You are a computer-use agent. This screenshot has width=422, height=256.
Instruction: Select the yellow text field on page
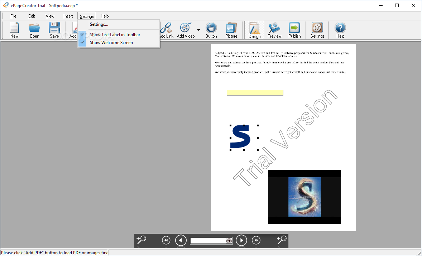255,93
